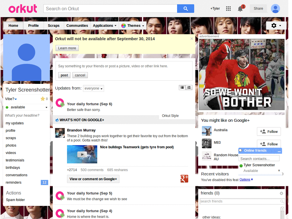Click the orkut logo
This screenshot has height=219, width=292.
pos(23,9)
